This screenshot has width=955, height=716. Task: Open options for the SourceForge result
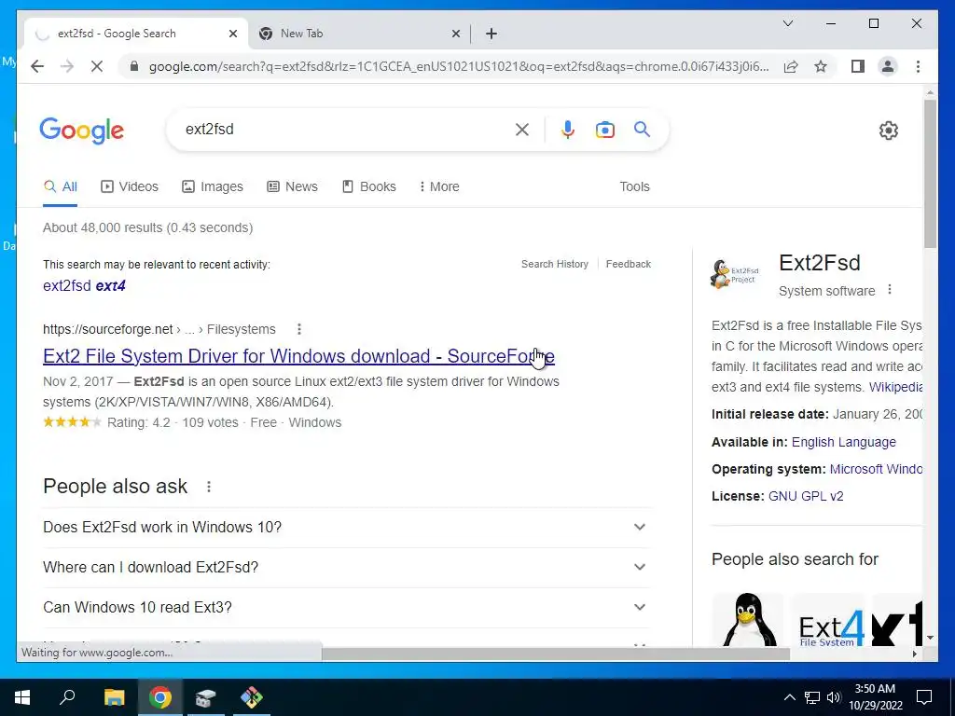299,329
